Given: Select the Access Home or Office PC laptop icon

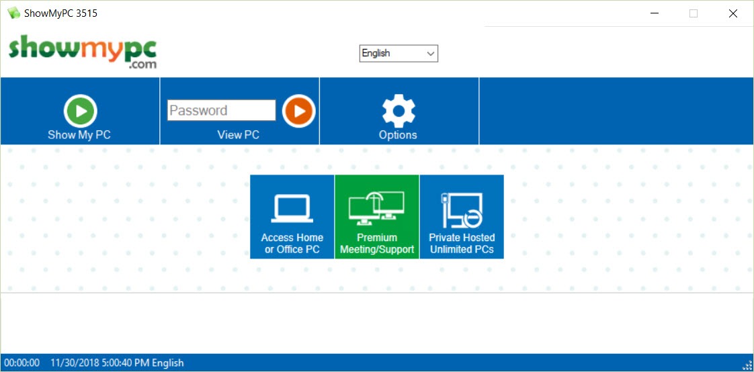Looking at the screenshot, I should pos(292,208).
